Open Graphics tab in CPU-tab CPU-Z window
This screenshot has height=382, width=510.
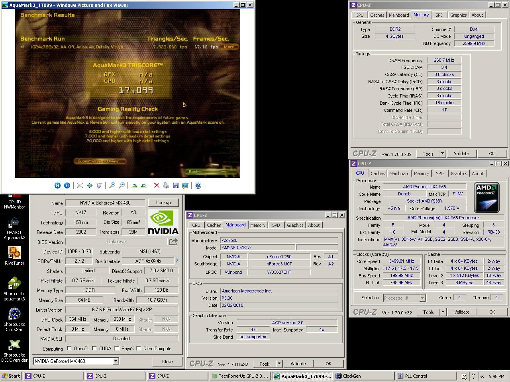459,173
